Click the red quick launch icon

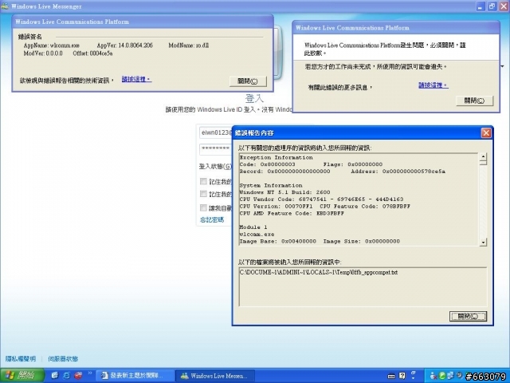pyautogui.click(x=78, y=376)
